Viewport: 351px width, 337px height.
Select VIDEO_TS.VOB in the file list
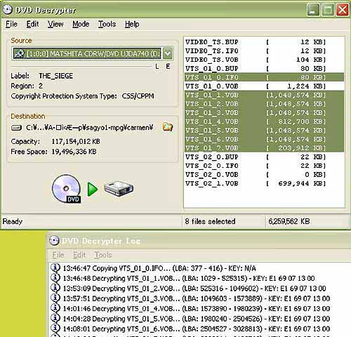pos(264,60)
